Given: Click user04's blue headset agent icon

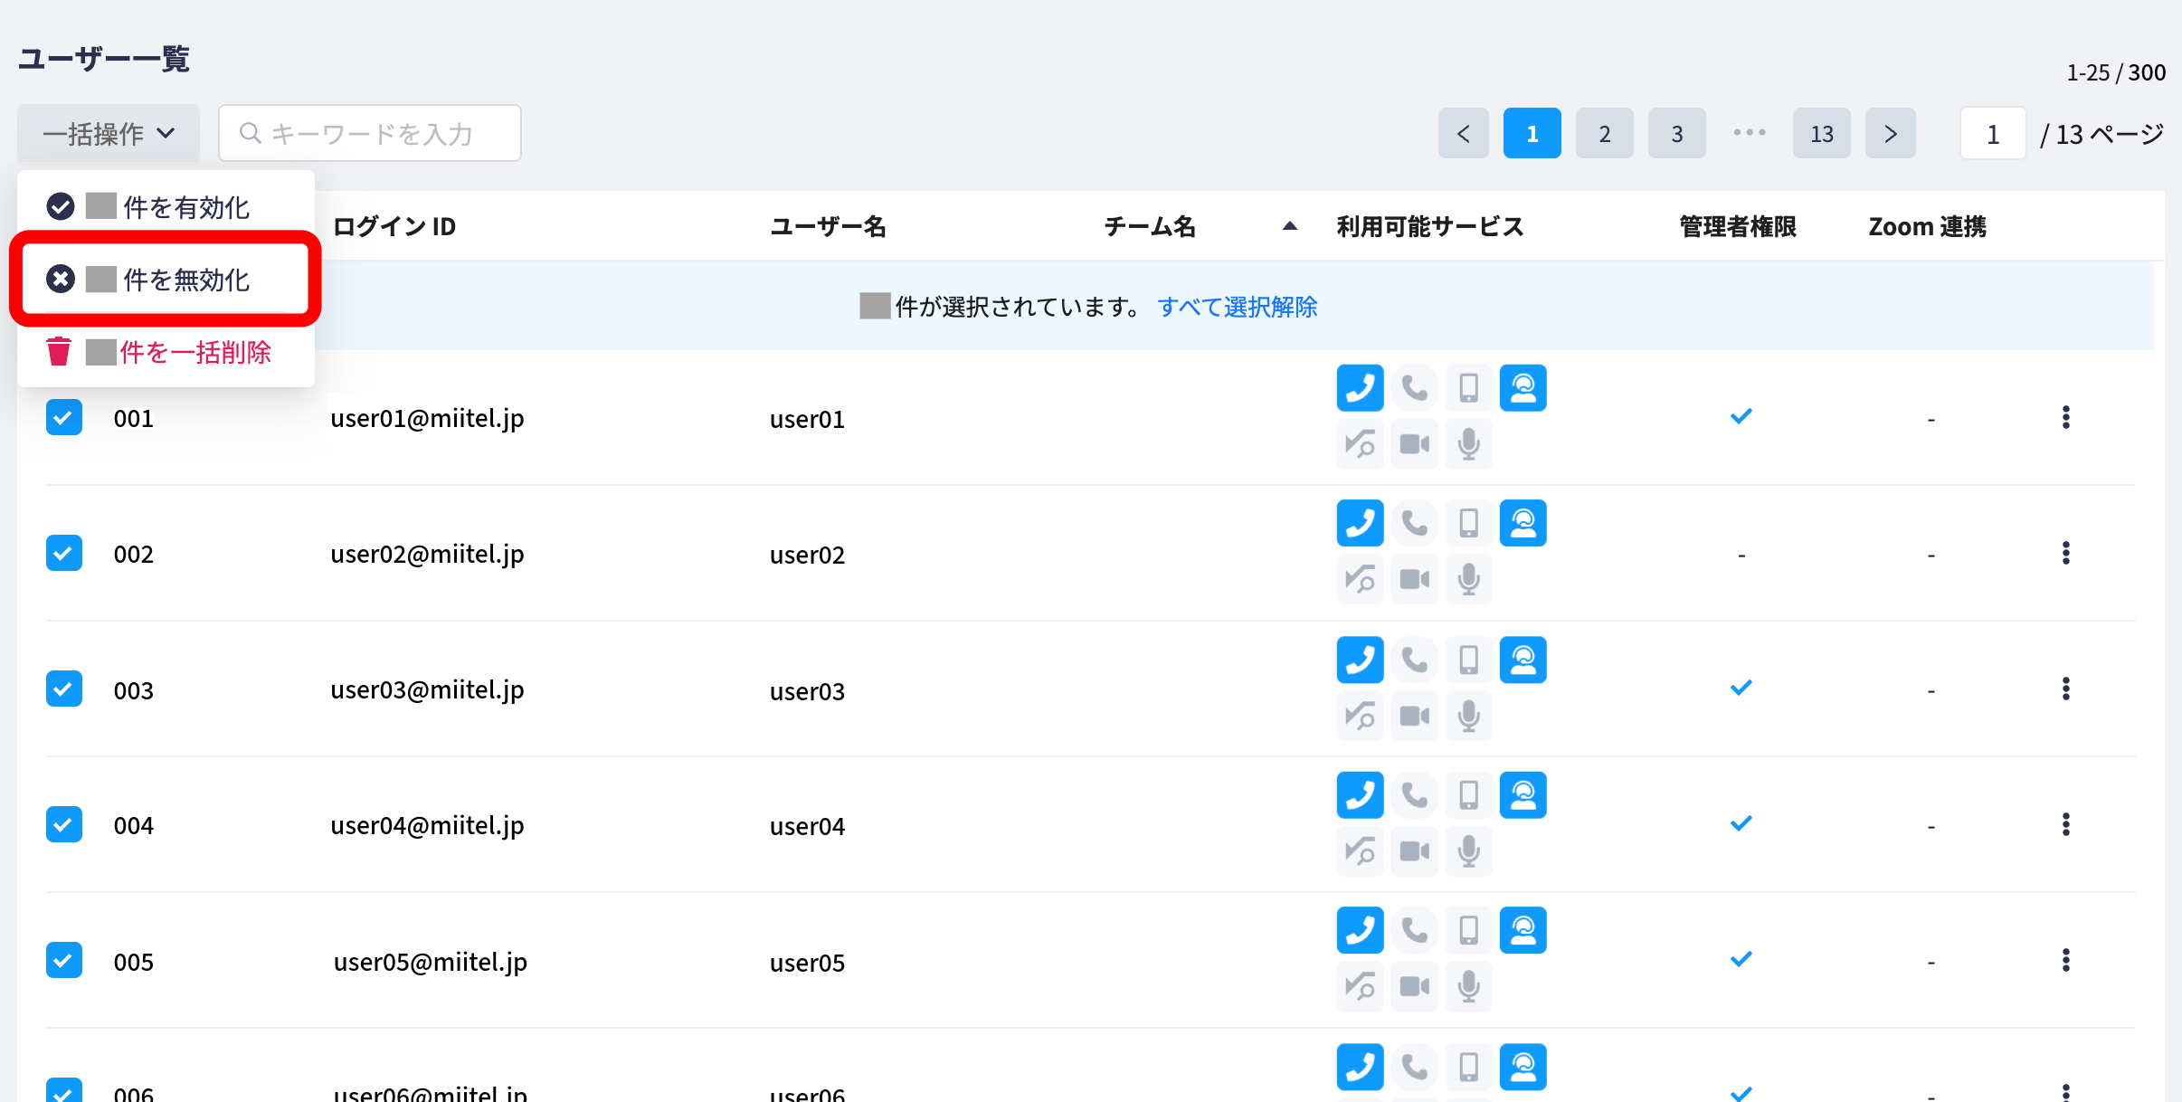Looking at the screenshot, I should (x=1523, y=795).
